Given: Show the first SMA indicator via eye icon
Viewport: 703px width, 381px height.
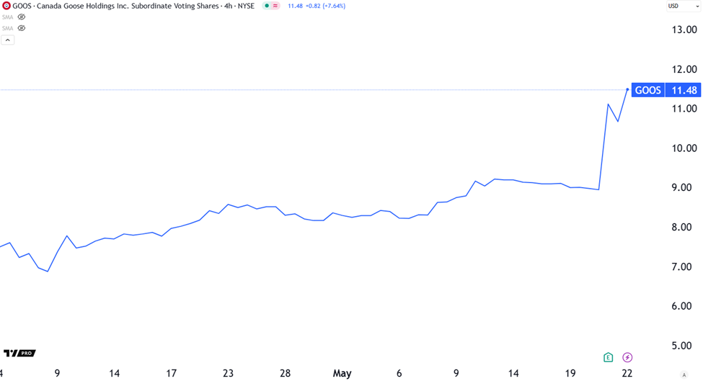Looking at the screenshot, I should (22, 17).
